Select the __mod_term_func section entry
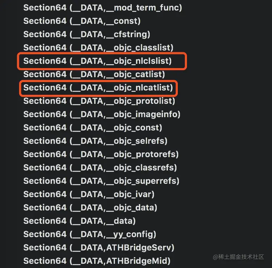Screen dimensions: 272x268 pyautogui.click(x=103, y=8)
